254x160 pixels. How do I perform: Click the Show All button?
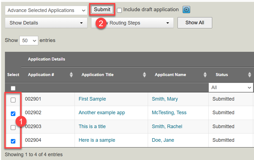tap(194, 23)
